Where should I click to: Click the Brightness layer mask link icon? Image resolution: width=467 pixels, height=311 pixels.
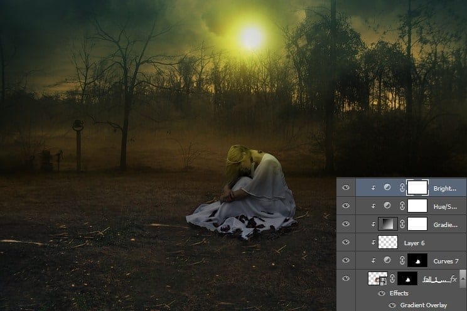(x=402, y=187)
